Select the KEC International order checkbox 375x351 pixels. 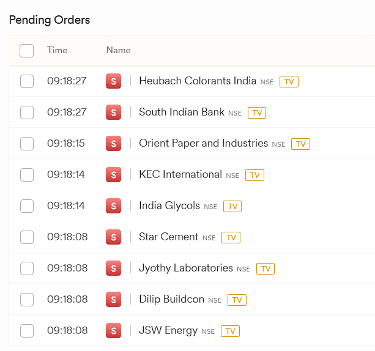tap(27, 175)
